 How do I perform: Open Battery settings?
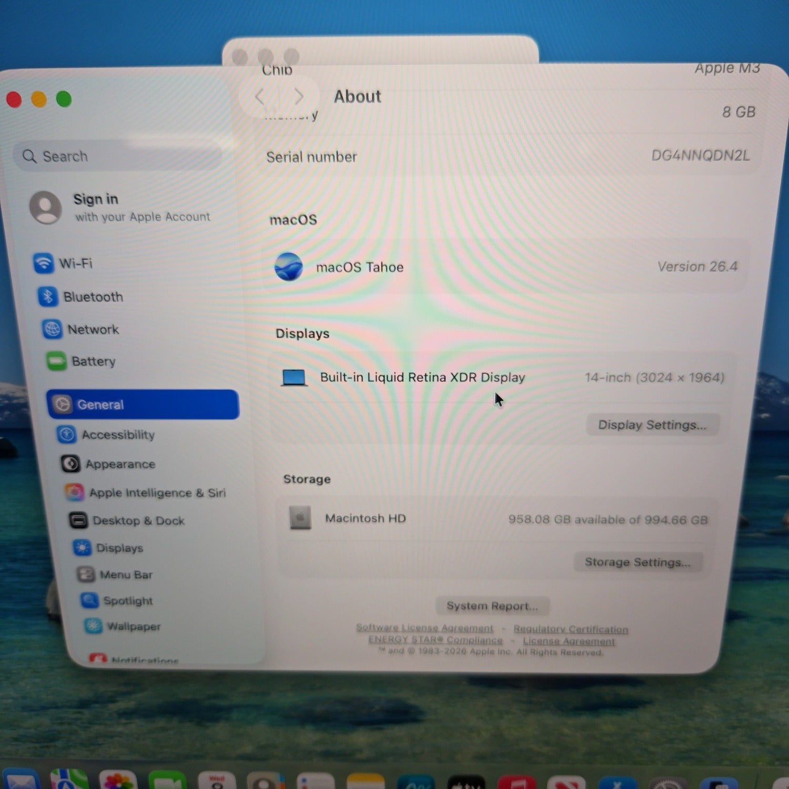pyautogui.click(x=93, y=361)
